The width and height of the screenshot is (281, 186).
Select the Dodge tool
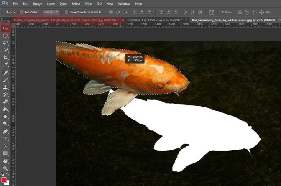(5, 123)
